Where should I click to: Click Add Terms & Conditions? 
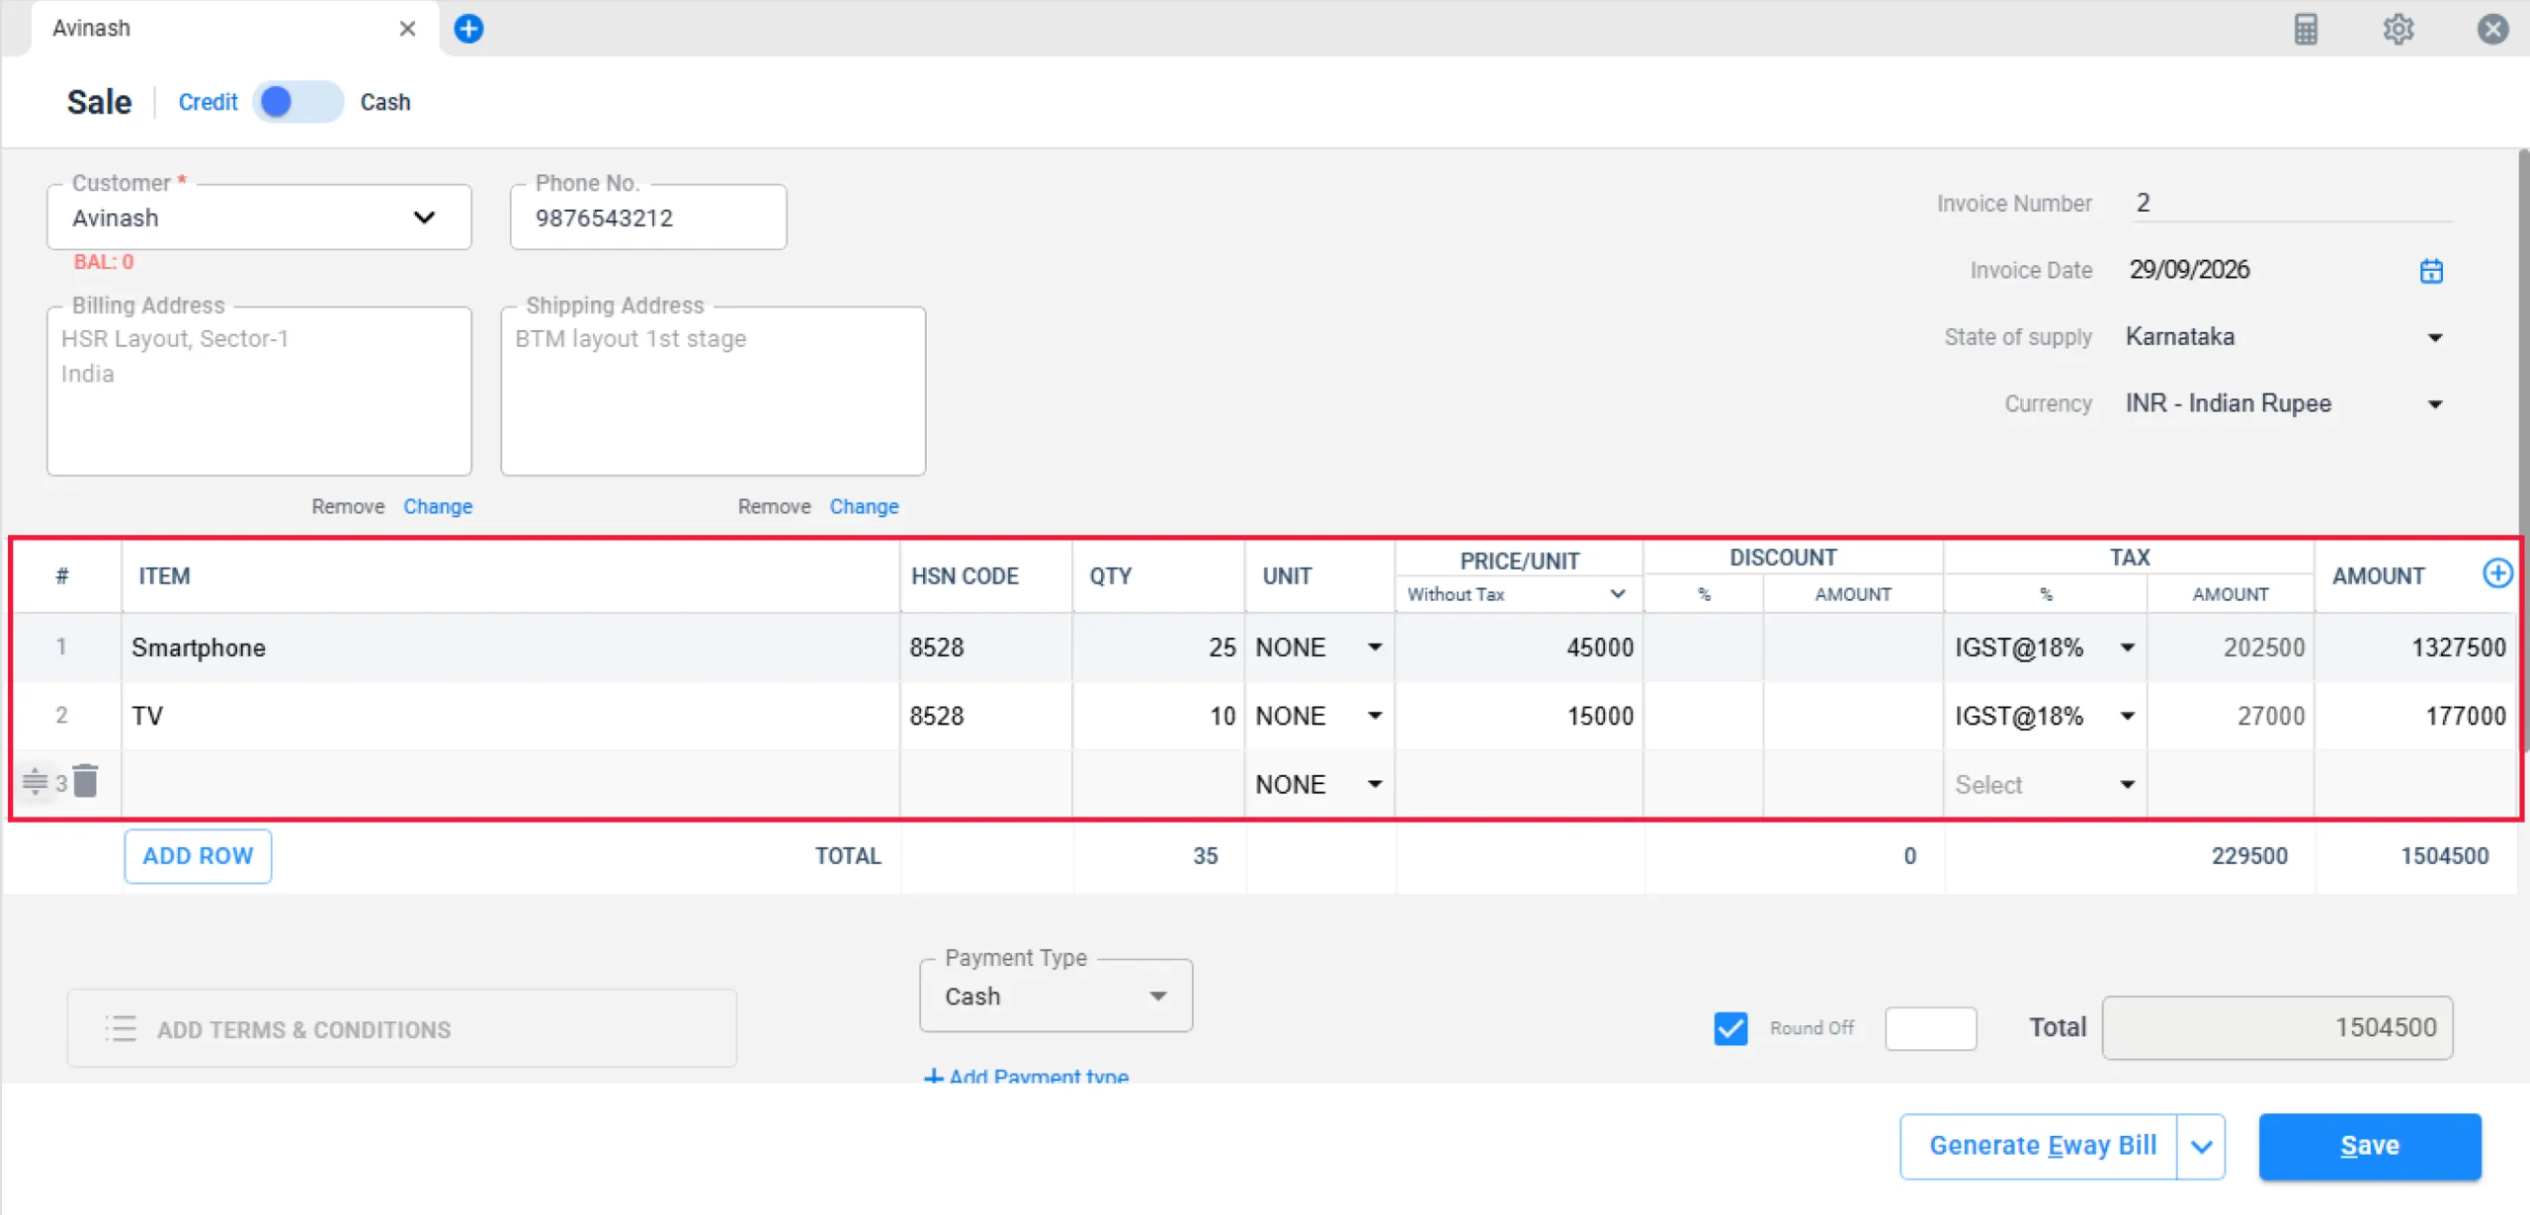click(401, 1028)
